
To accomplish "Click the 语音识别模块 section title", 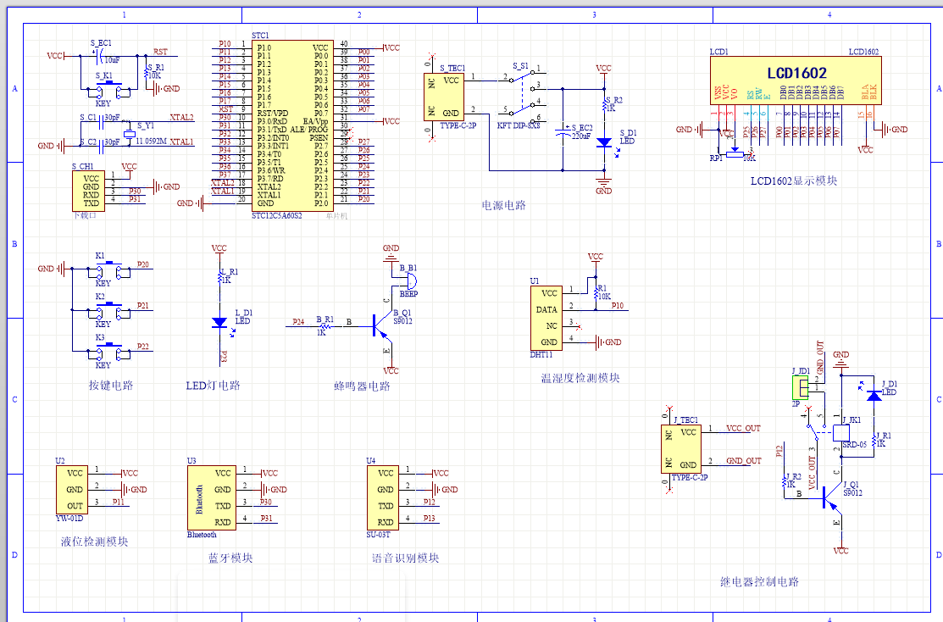I will tap(405, 558).
